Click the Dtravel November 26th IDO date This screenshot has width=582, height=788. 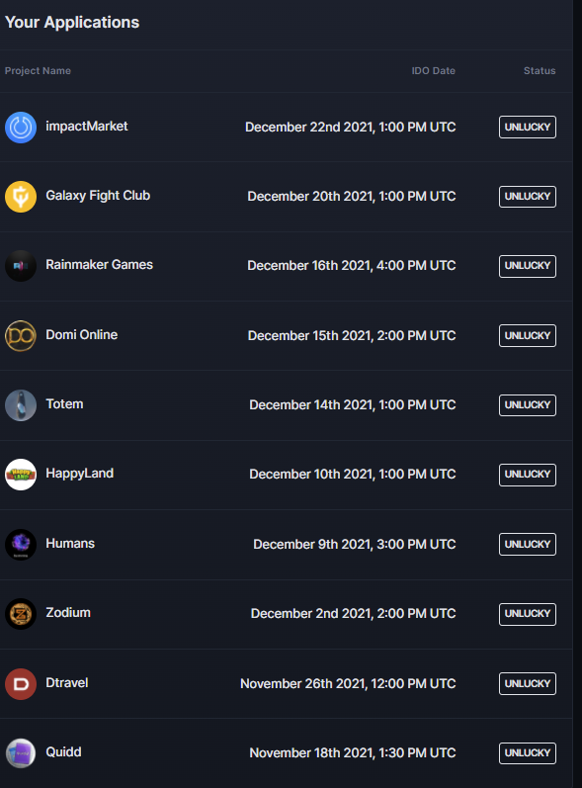pyautogui.click(x=348, y=683)
